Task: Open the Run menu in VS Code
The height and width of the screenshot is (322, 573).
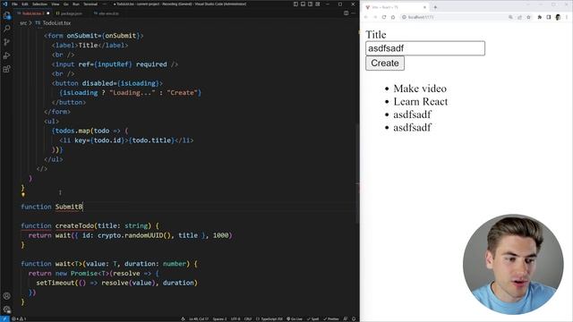Action: tap(76, 4)
